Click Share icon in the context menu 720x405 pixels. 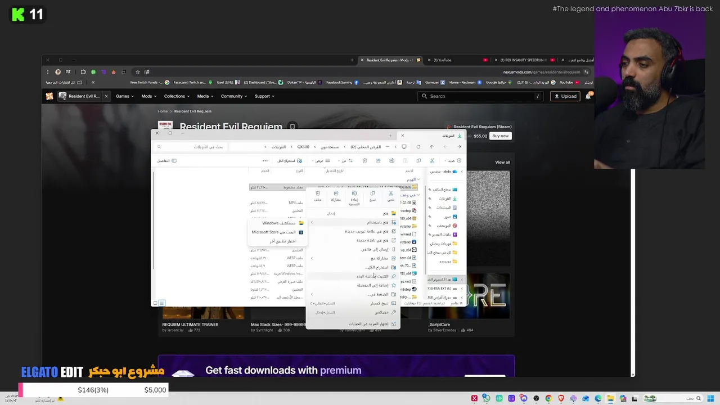336,193
